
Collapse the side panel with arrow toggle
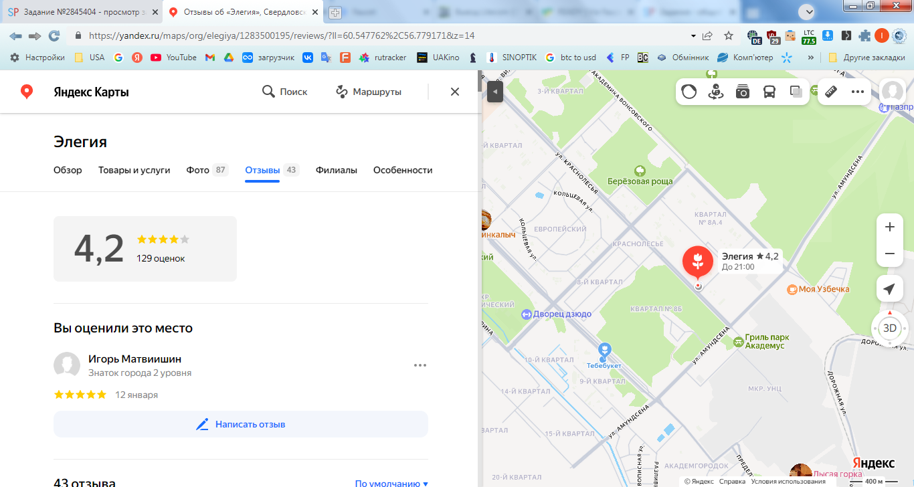coord(494,92)
